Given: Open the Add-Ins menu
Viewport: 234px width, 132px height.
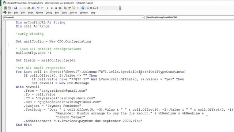Looking at the screenshot, I should click(x=73, y=13).
